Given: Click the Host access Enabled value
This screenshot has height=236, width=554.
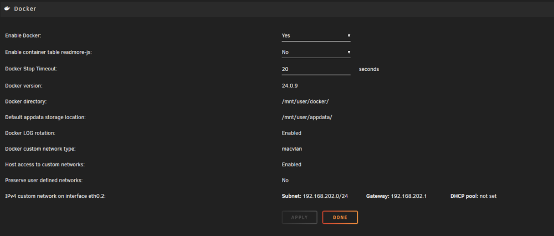Looking at the screenshot, I should tap(291, 165).
